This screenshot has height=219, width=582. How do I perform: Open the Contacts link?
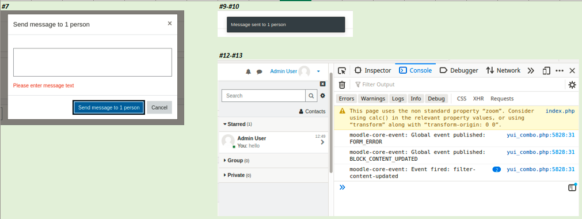click(x=312, y=111)
